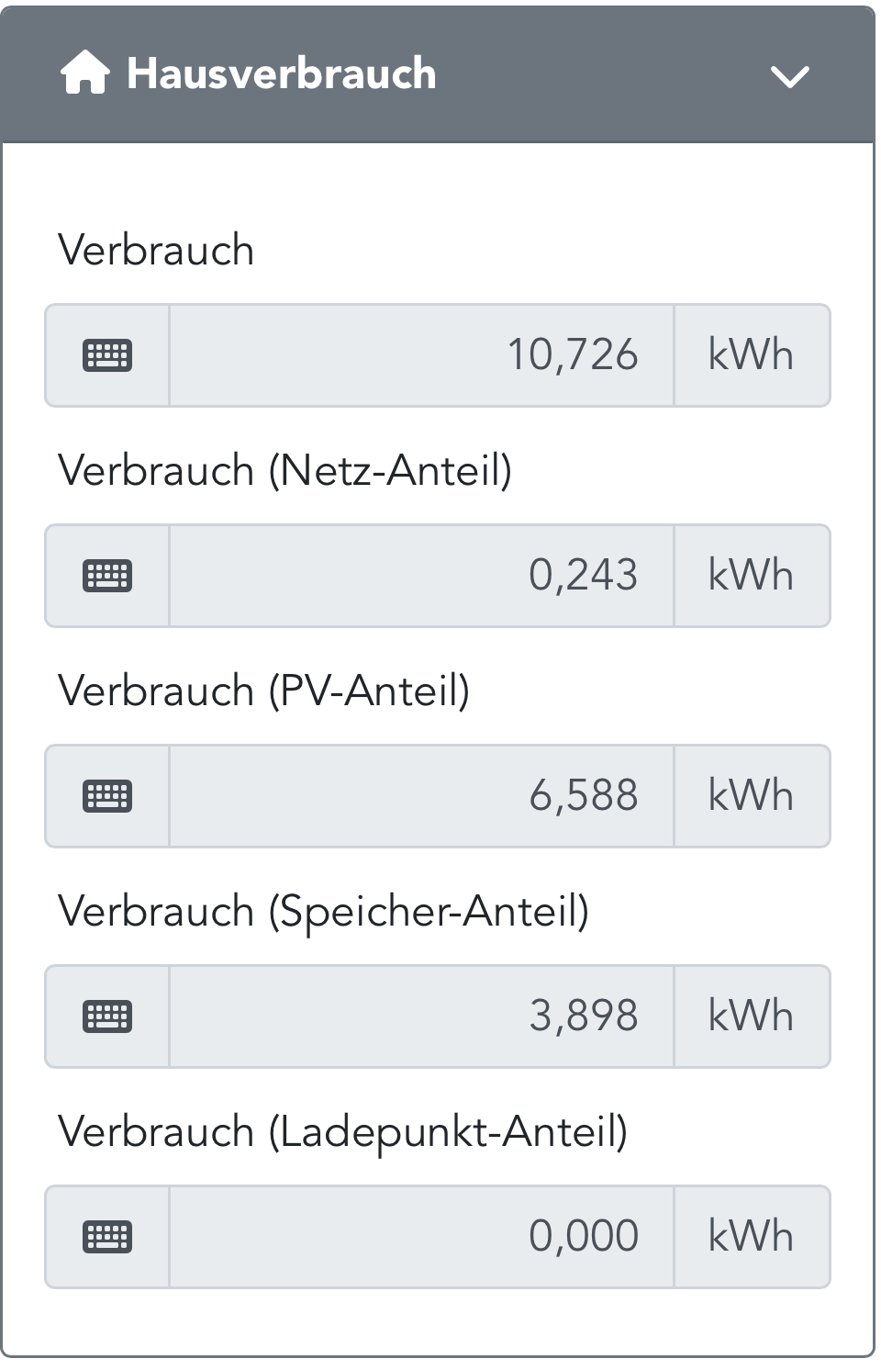This screenshot has width=881, height=1370.
Task: Click keyboard icon in the Speicher-Anteil row
Action: point(107,1016)
